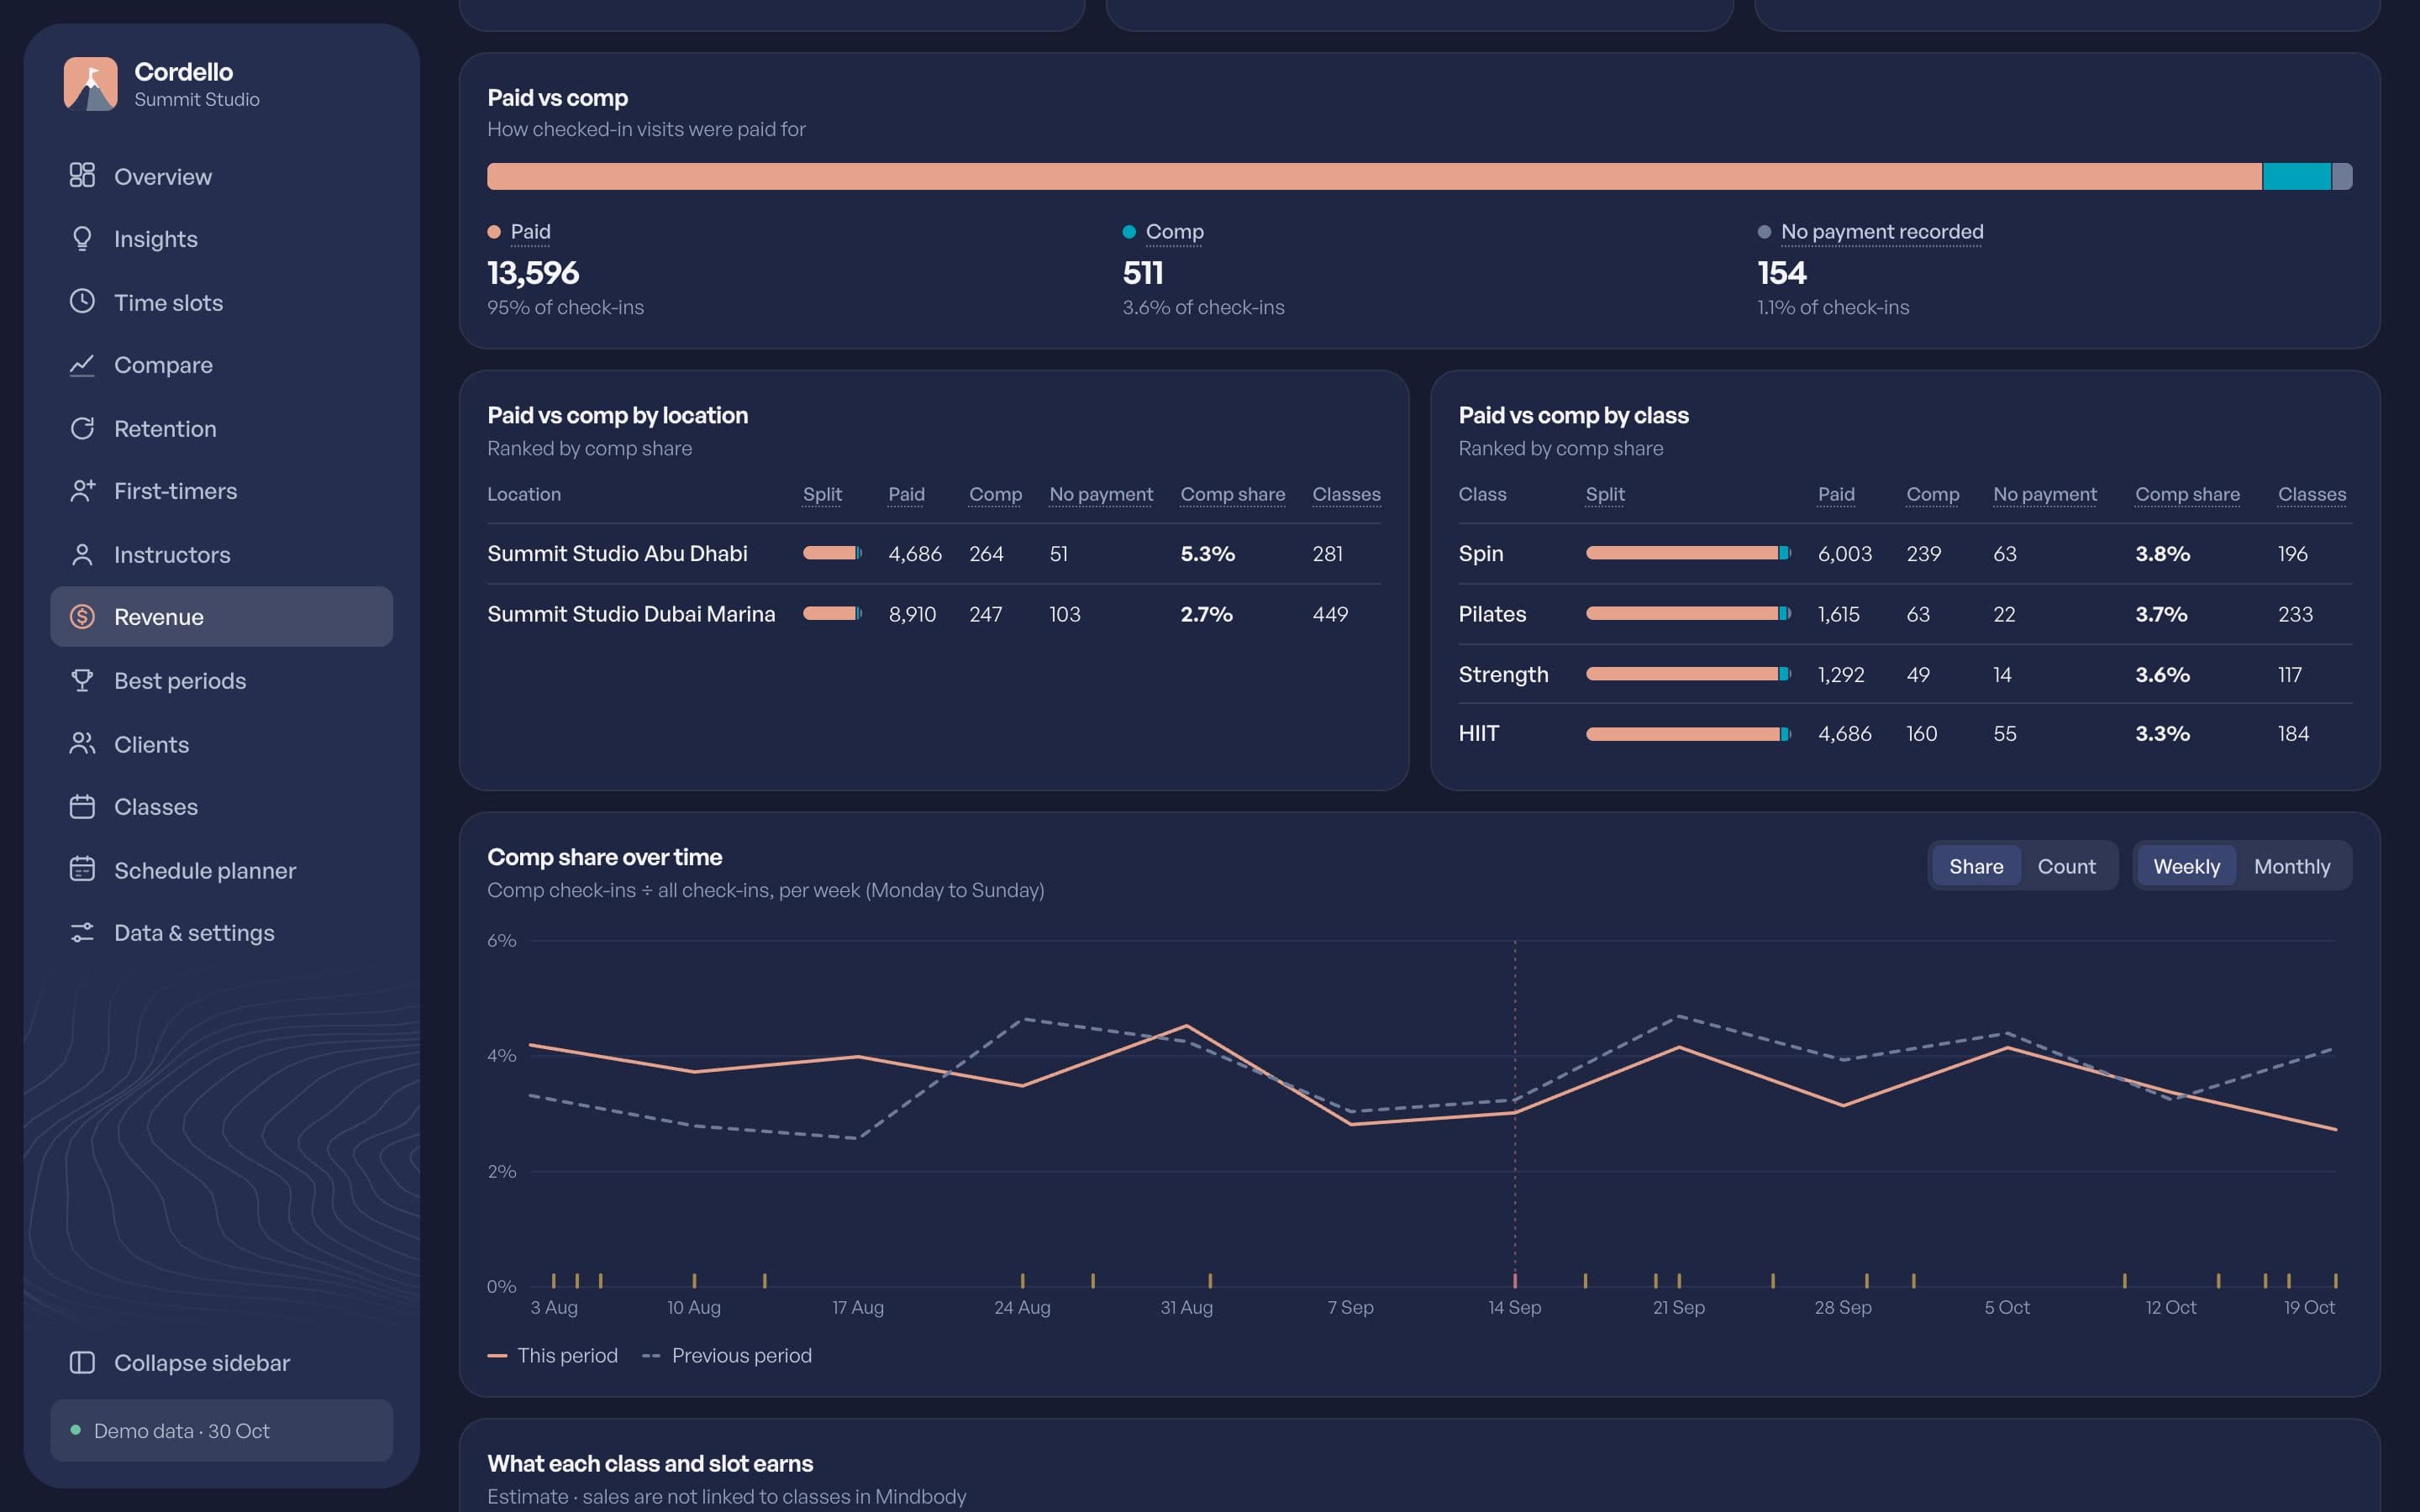This screenshot has width=2420, height=1512.
Task: Click the 3.8% comp share for Spin
Action: click(2162, 554)
